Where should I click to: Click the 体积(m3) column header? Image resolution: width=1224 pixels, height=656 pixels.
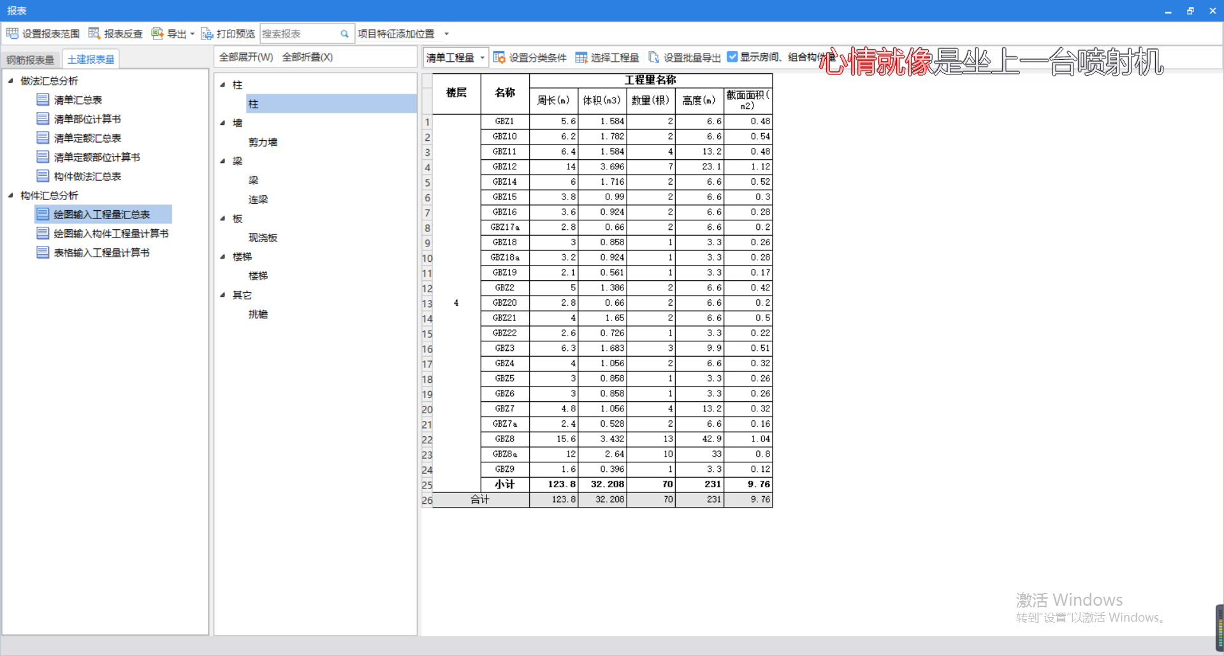tap(602, 101)
